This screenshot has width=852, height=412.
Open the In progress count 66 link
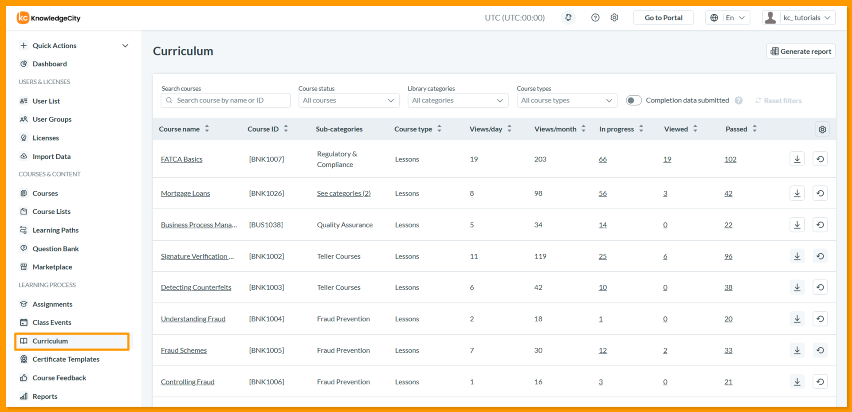603,159
